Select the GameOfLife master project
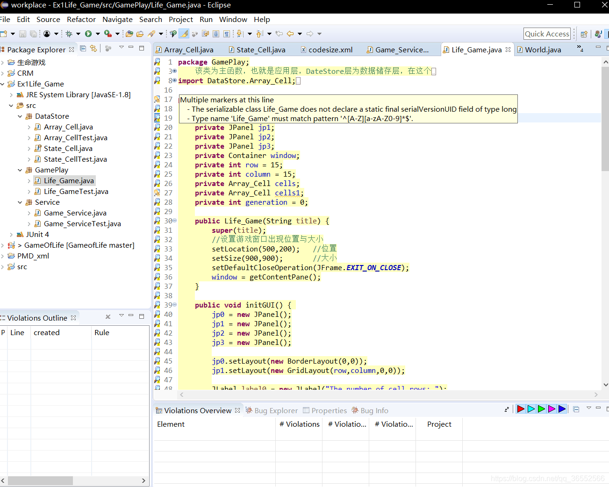The height and width of the screenshot is (487, 609). click(x=75, y=245)
